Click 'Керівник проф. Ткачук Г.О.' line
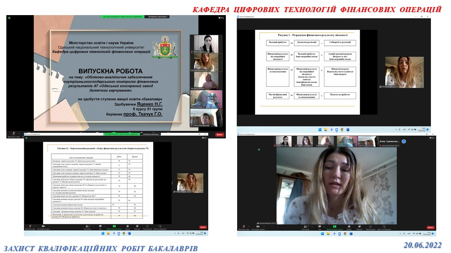451x253 pixels. click(134, 114)
